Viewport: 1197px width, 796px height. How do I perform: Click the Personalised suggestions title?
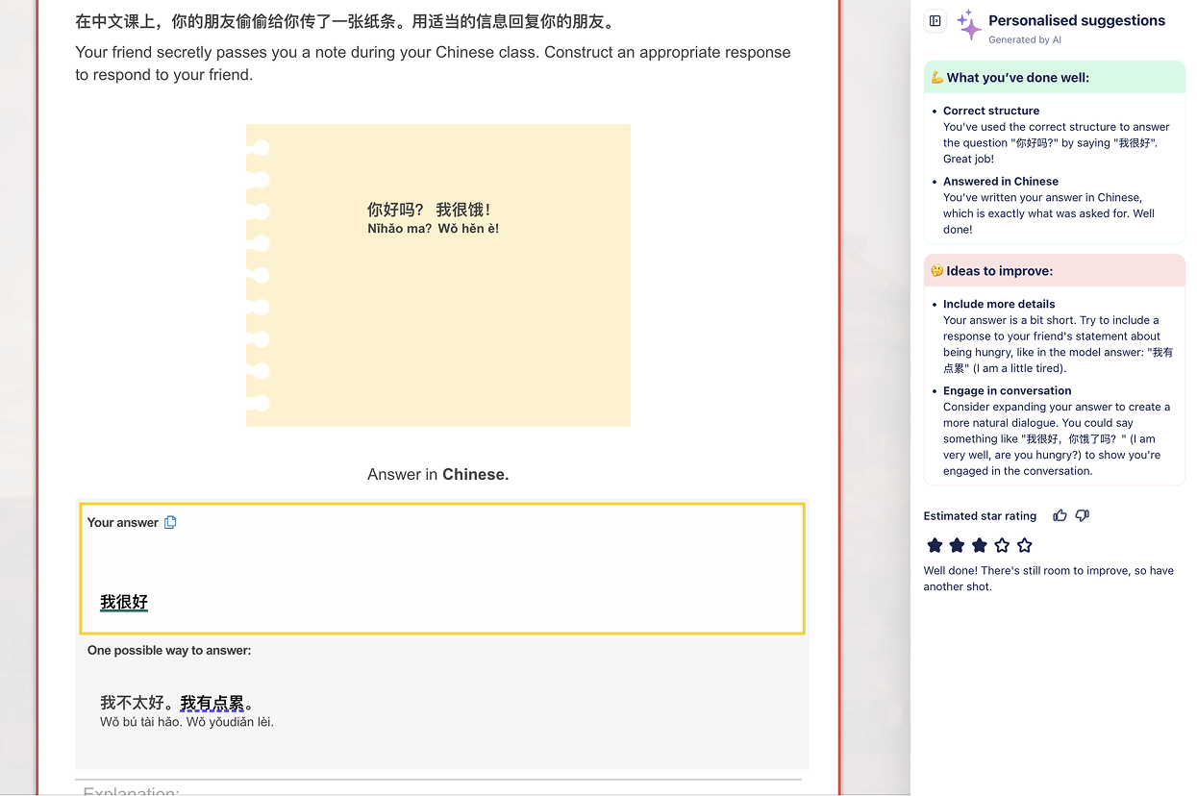1076,21
